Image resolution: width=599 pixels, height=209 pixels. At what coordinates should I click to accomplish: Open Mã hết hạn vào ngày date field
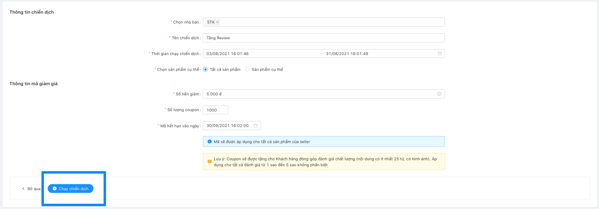click(x=228, y=126)
